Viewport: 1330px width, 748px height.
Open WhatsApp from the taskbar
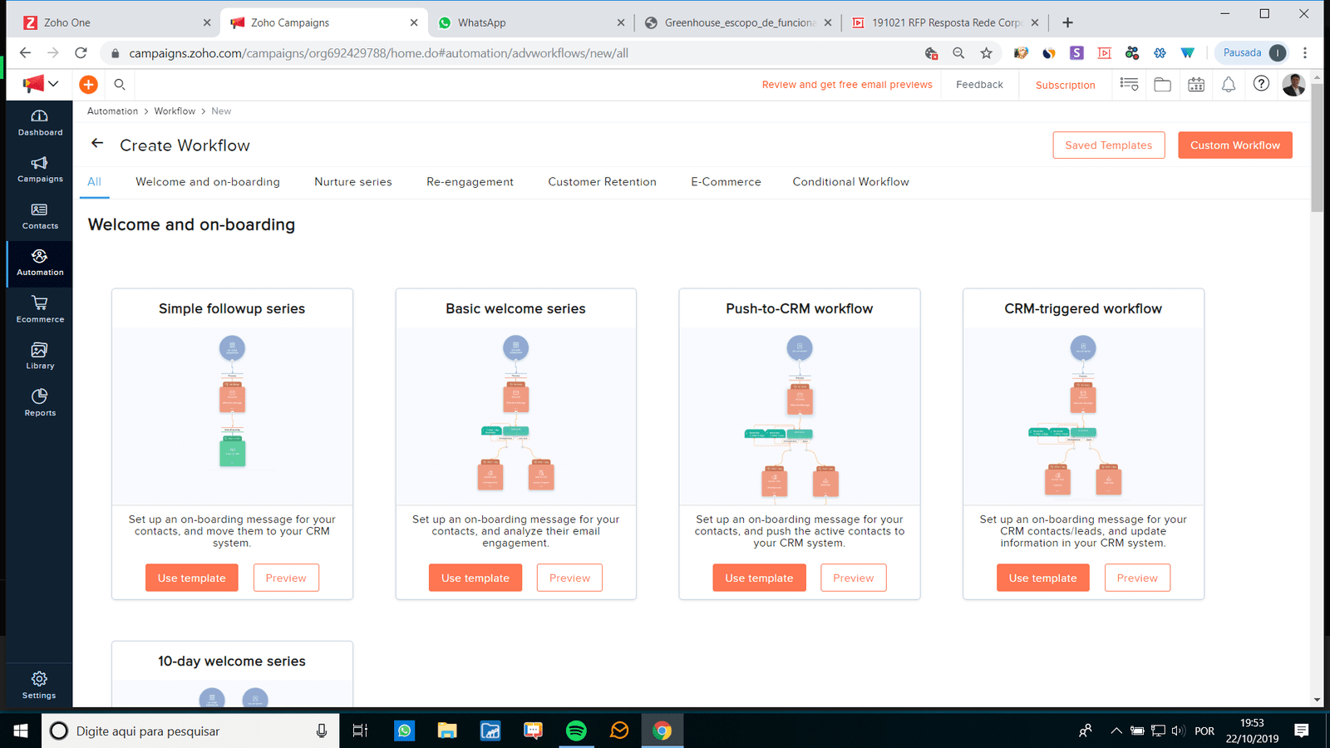click(x=405, y=731)
